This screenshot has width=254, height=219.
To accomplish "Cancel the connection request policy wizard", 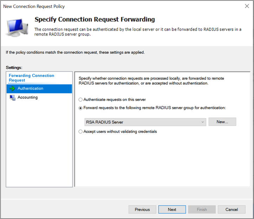I will coord(232,210).
